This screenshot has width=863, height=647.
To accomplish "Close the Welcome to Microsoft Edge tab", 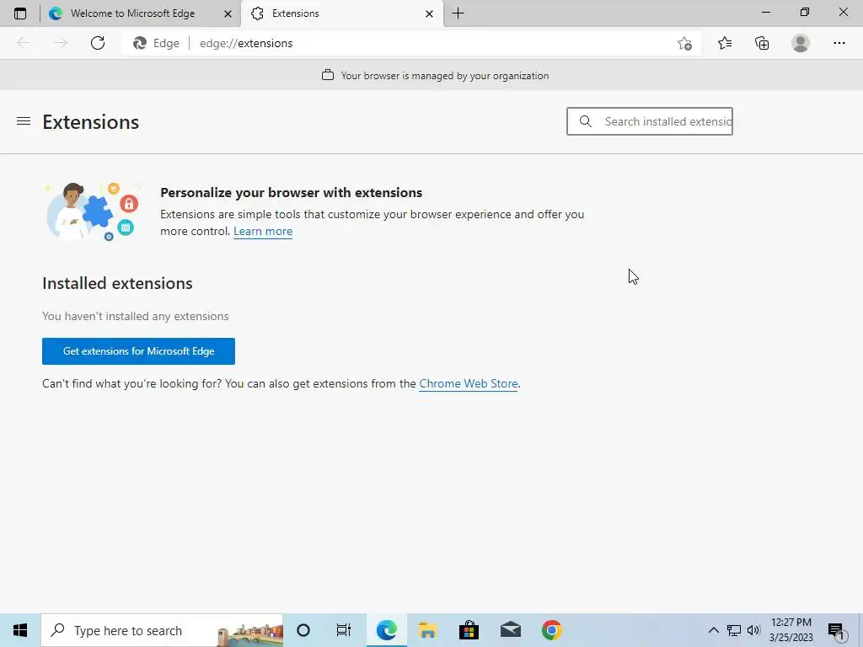I will pos(228,13).
